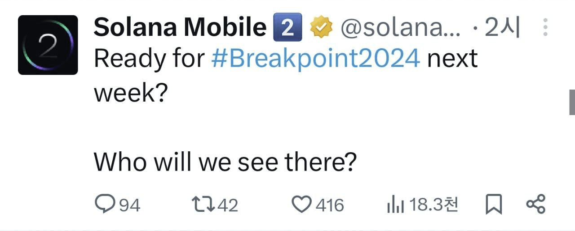This screenshot has width=575, height=231.
Task: Open view analytics bar chart icon
Action: click(396, 205)
